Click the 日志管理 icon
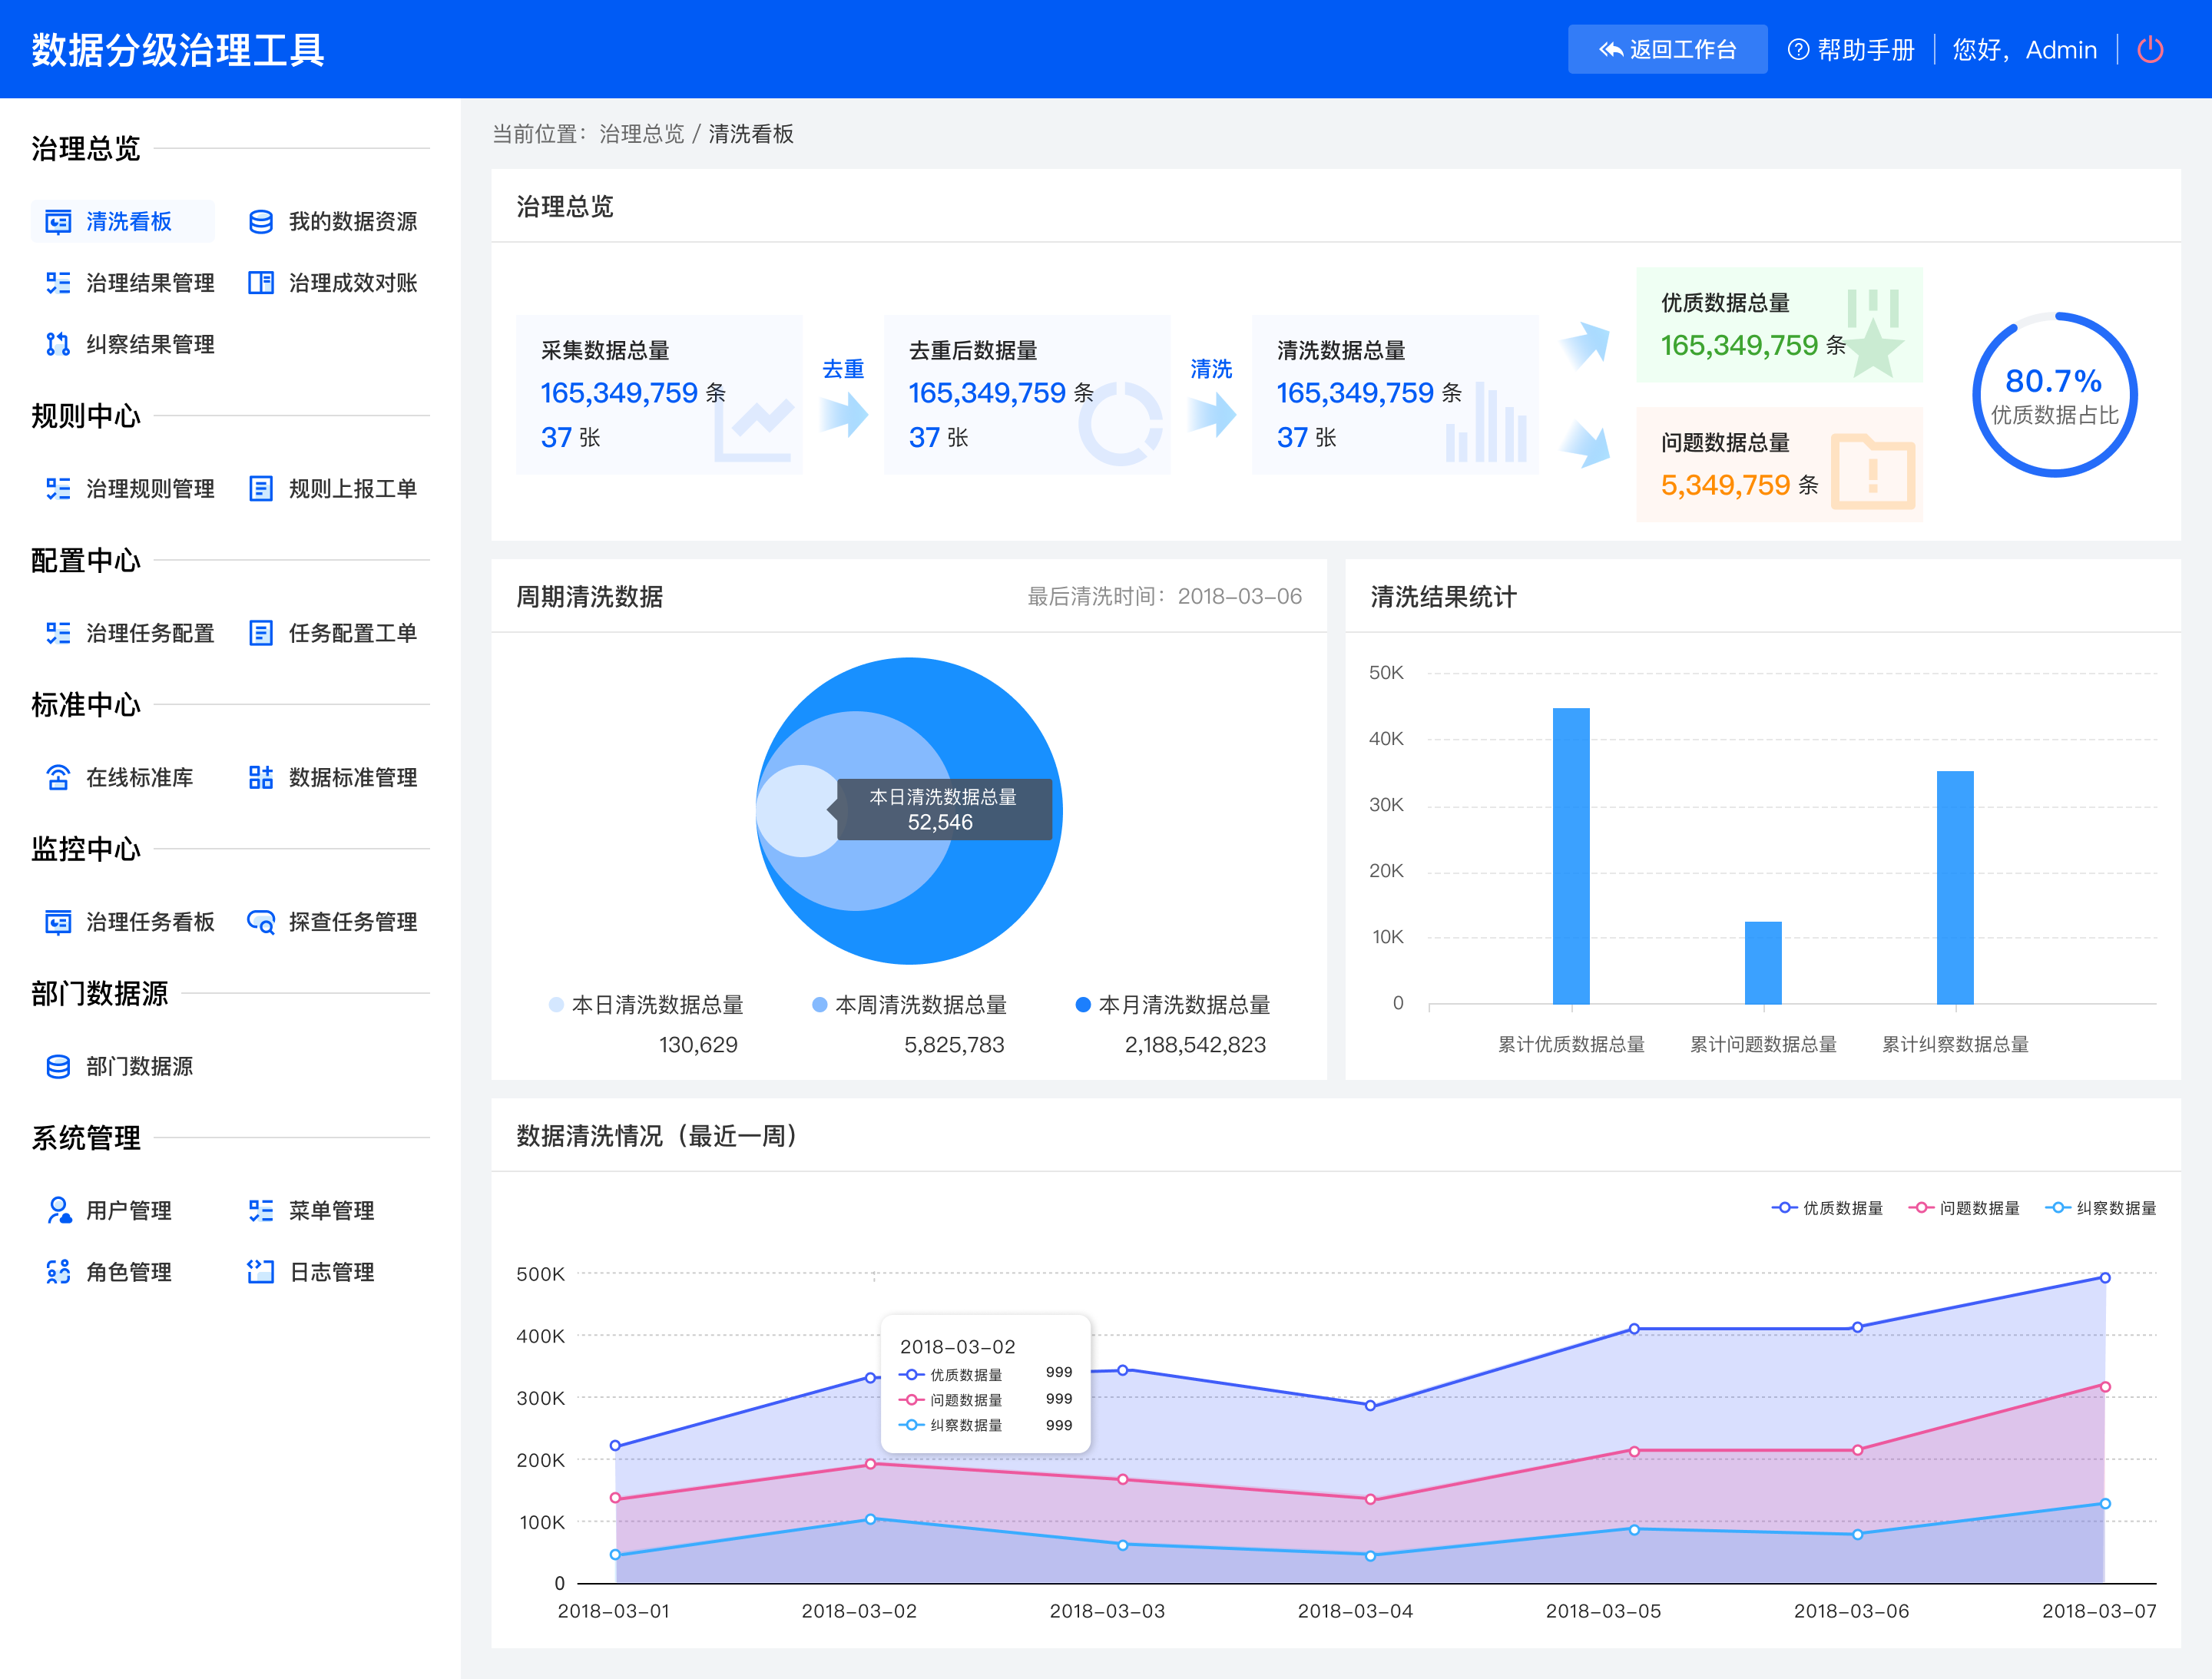This screenshot has height=1679, width=2212. pos(261,1272)
